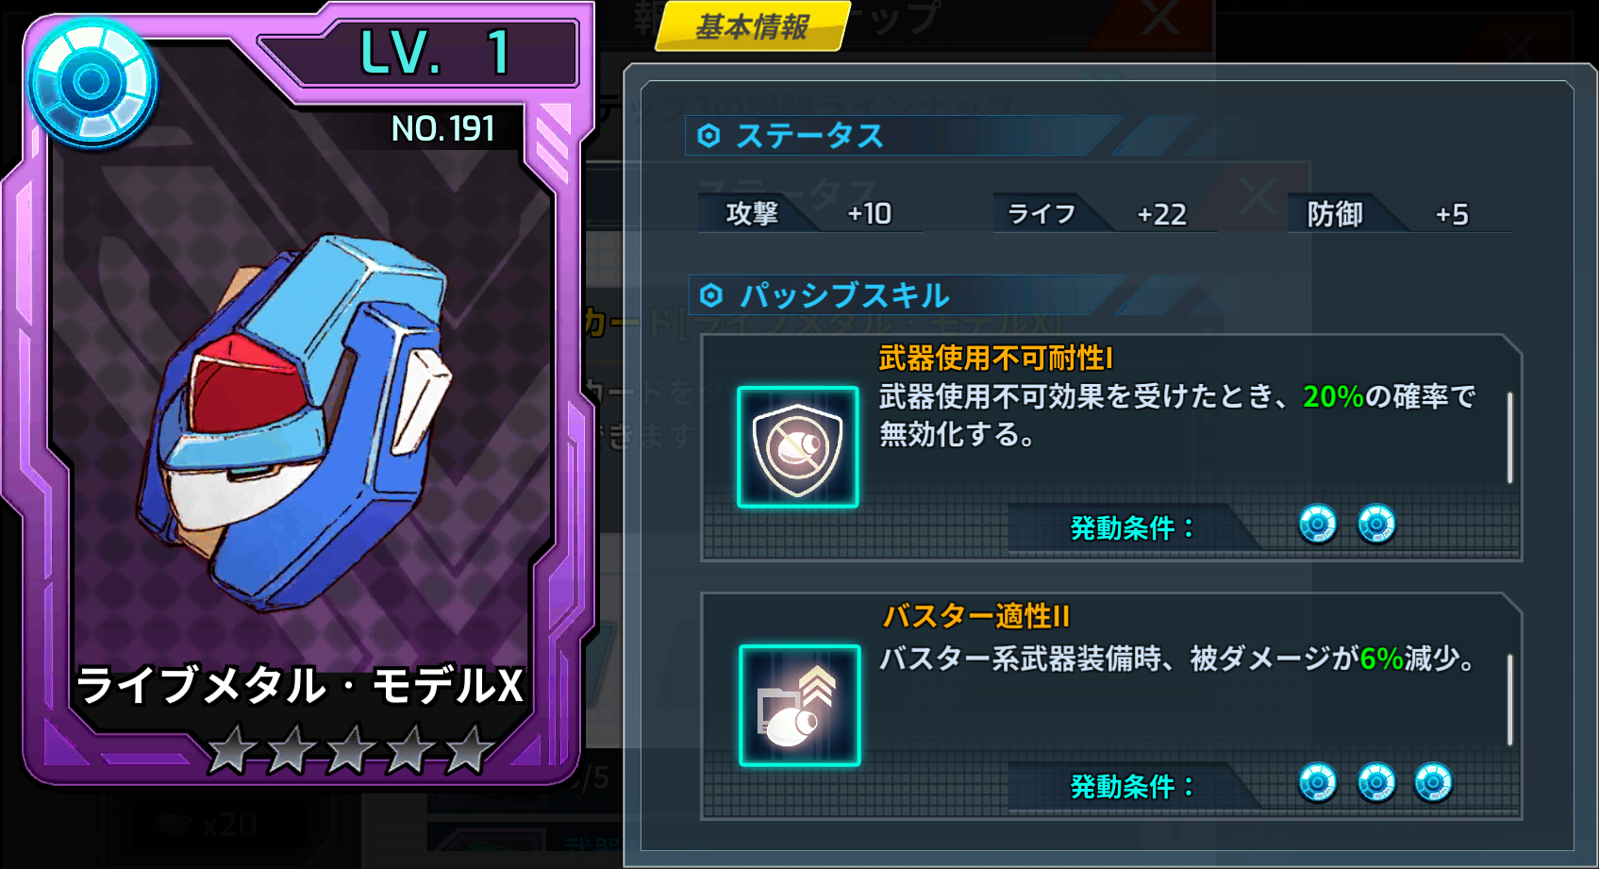Click the blue orb icon on card corner

click(x=92, y=83)
